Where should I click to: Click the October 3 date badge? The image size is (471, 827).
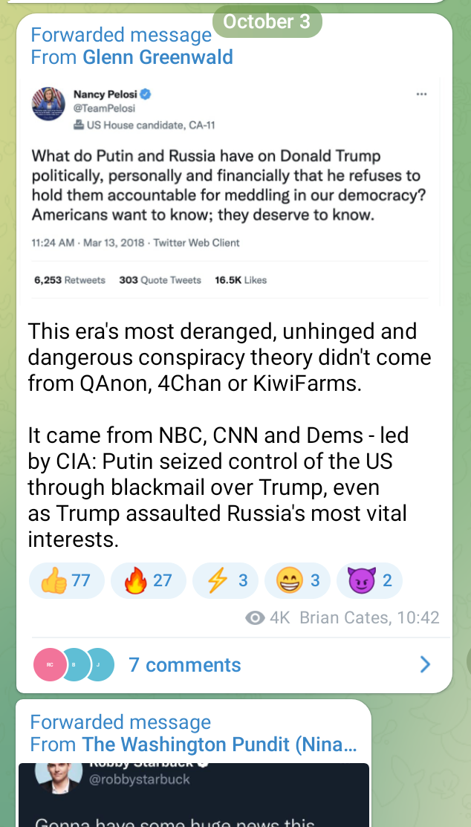tap(267, 22)
